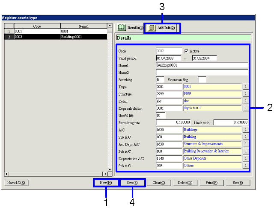Screen dimensions: 277x210
Task: Click the Acc Depr A/C code field 1630
Action: point(169,144)
